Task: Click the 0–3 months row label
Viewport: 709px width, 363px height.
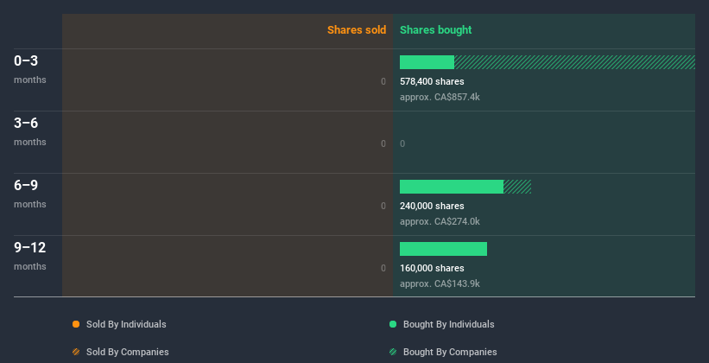Action: 30,69
